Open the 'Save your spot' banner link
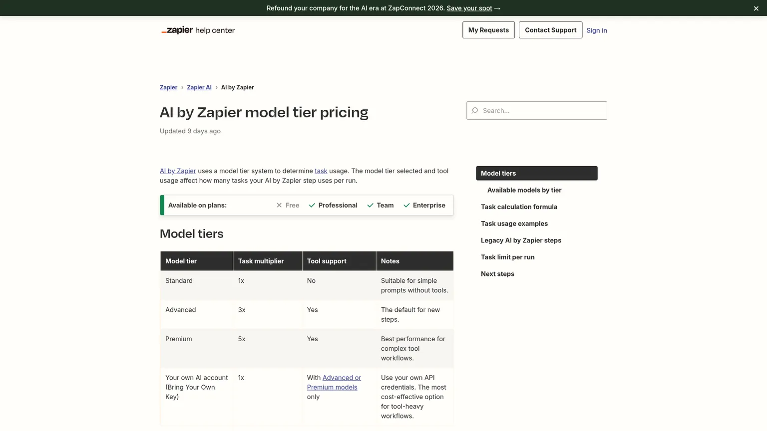The image size is (767, 431). tap(469, 8)
